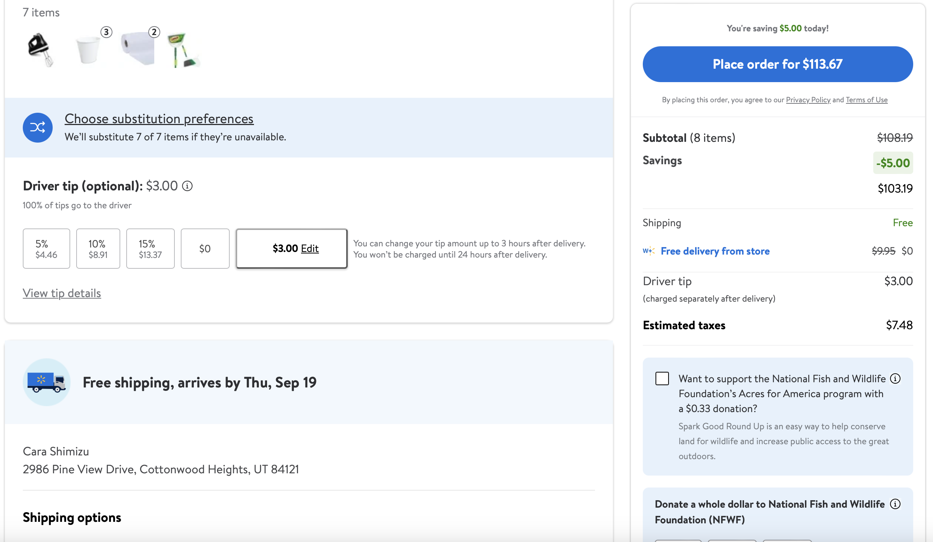This screenshot has width=933, height=542.
Task: Select the 5% tip option
Action: click(46, 249)
